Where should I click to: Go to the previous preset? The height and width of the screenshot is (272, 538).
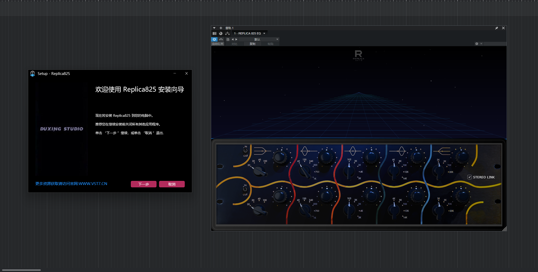click(232, 39)
